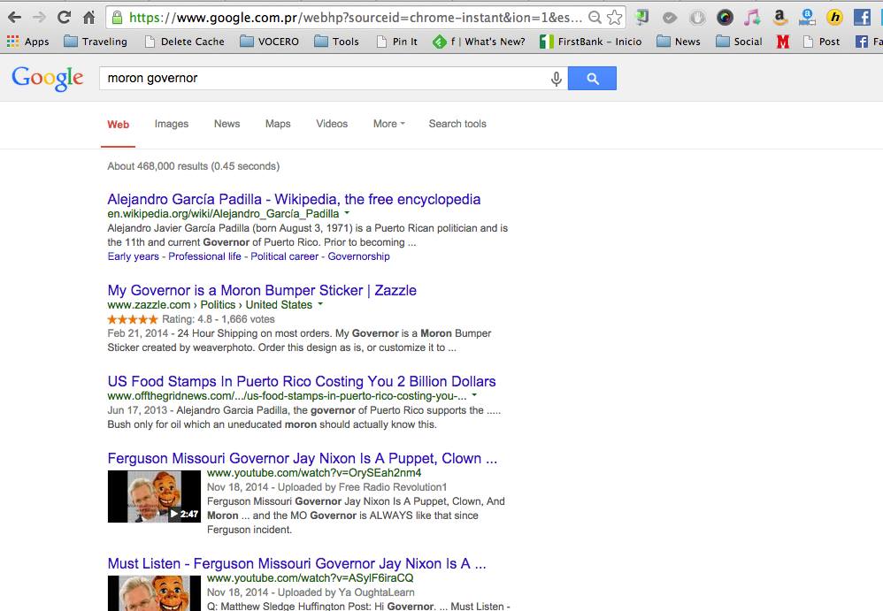
Task: Open dropdown arrow beside Zazzle result URL
Action: 320,304
